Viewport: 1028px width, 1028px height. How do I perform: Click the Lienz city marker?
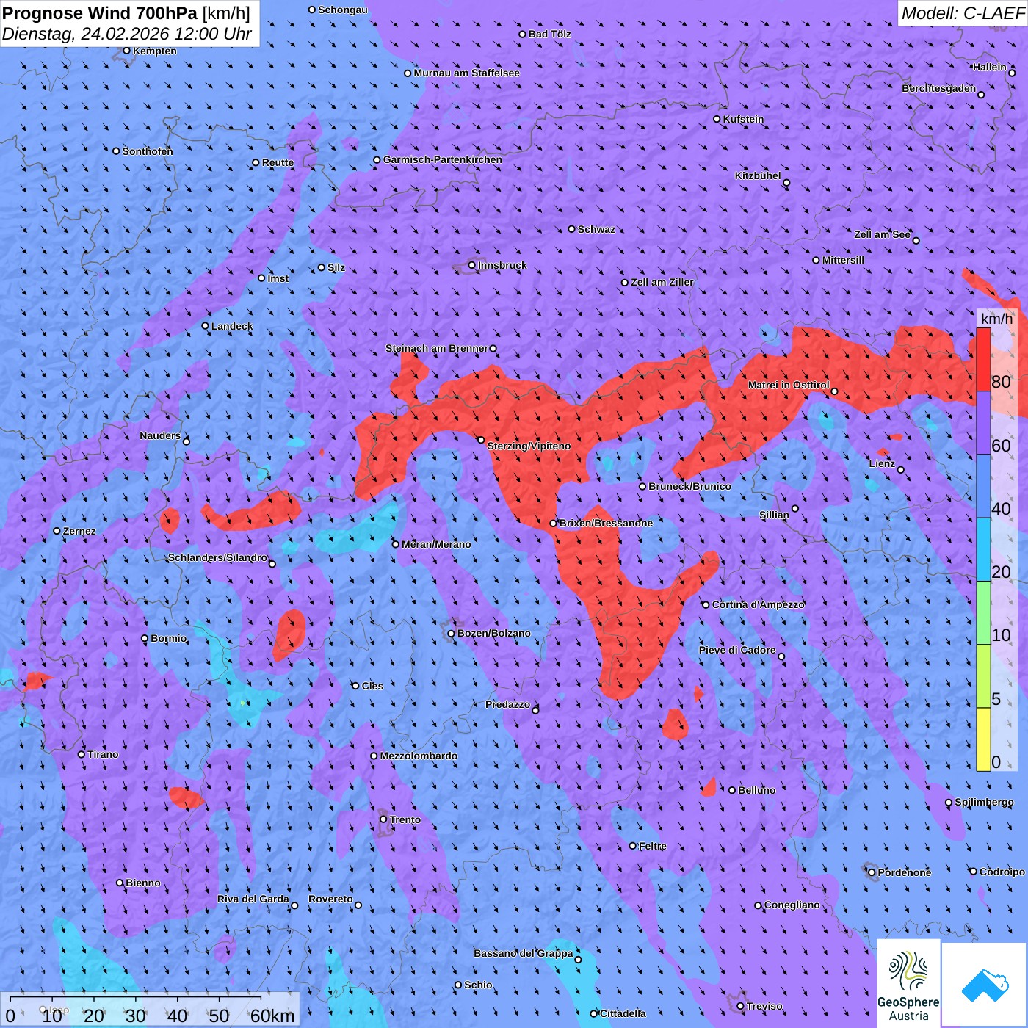[x=901, y=470]
